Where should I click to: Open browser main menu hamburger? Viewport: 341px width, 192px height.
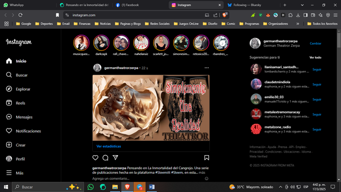(x=336, y=15)
